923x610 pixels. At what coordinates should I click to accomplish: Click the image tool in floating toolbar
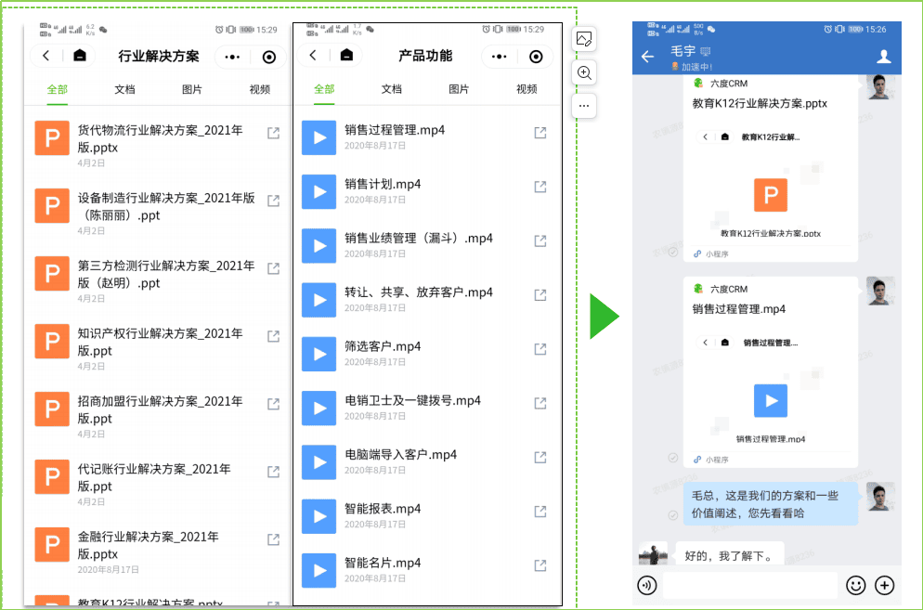click(x=584, y=39)
